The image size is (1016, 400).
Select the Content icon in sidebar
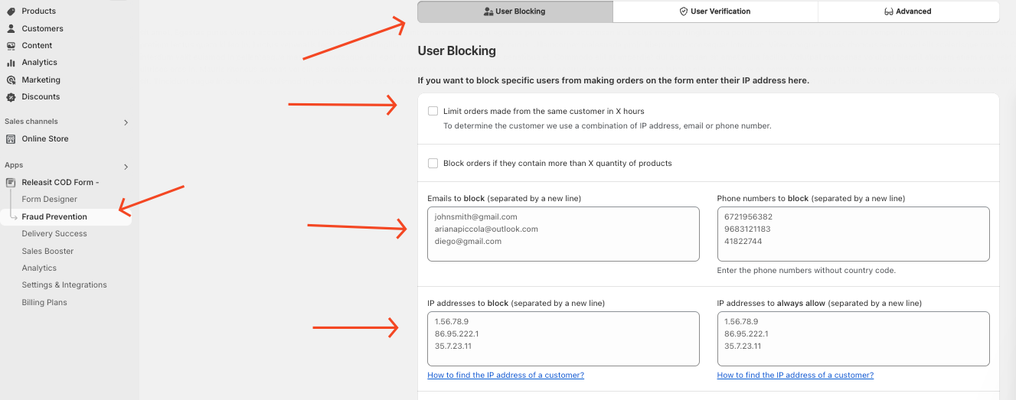click(11, 46)
